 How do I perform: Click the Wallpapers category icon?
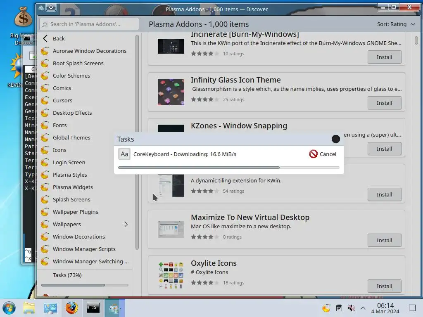click(x=45, y=225)
